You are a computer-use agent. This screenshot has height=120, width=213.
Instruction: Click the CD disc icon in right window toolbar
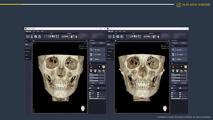[x=118, y=37]
